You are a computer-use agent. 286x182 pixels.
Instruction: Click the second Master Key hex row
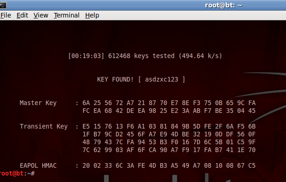[169, 111]
